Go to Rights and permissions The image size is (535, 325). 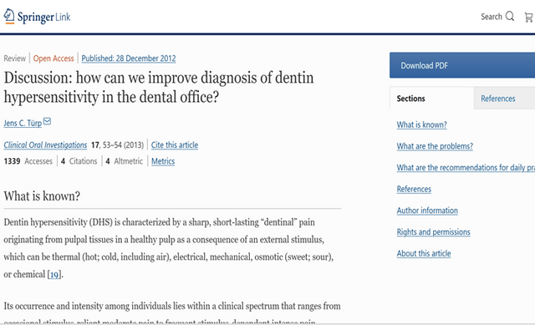(x=433, y=232)
